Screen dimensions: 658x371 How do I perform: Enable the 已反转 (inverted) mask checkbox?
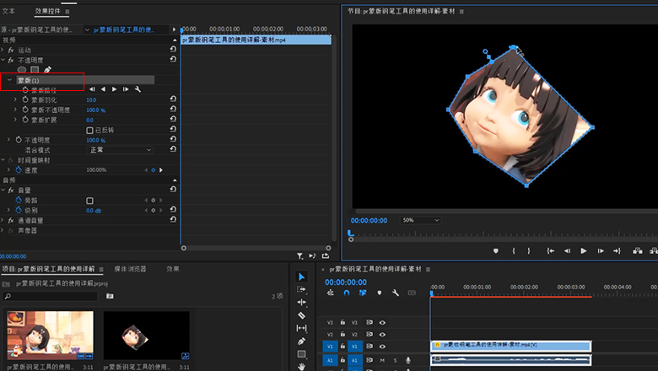point(89,131)
